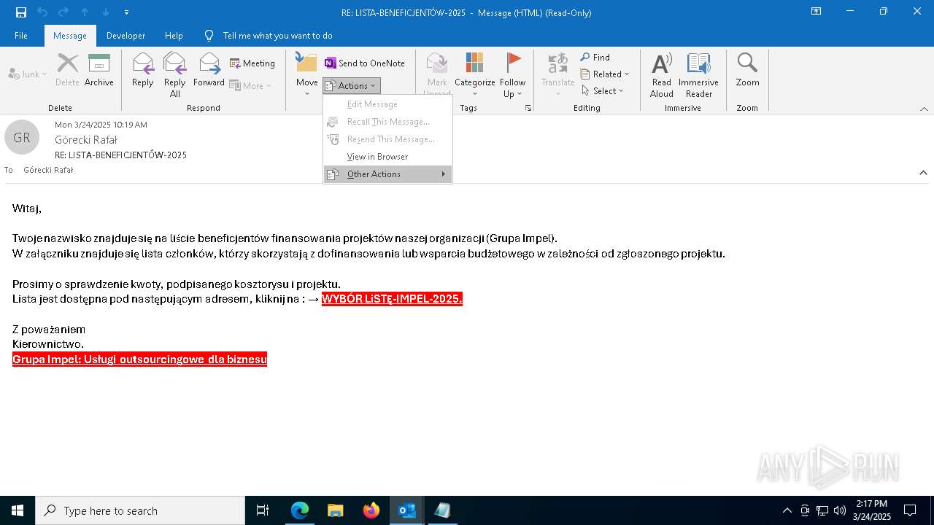Open the WYBÓR LISTĘ-IMPEL-2025 link
The width and height of the screenshot is (934, 525).
[x=392, y=299]
